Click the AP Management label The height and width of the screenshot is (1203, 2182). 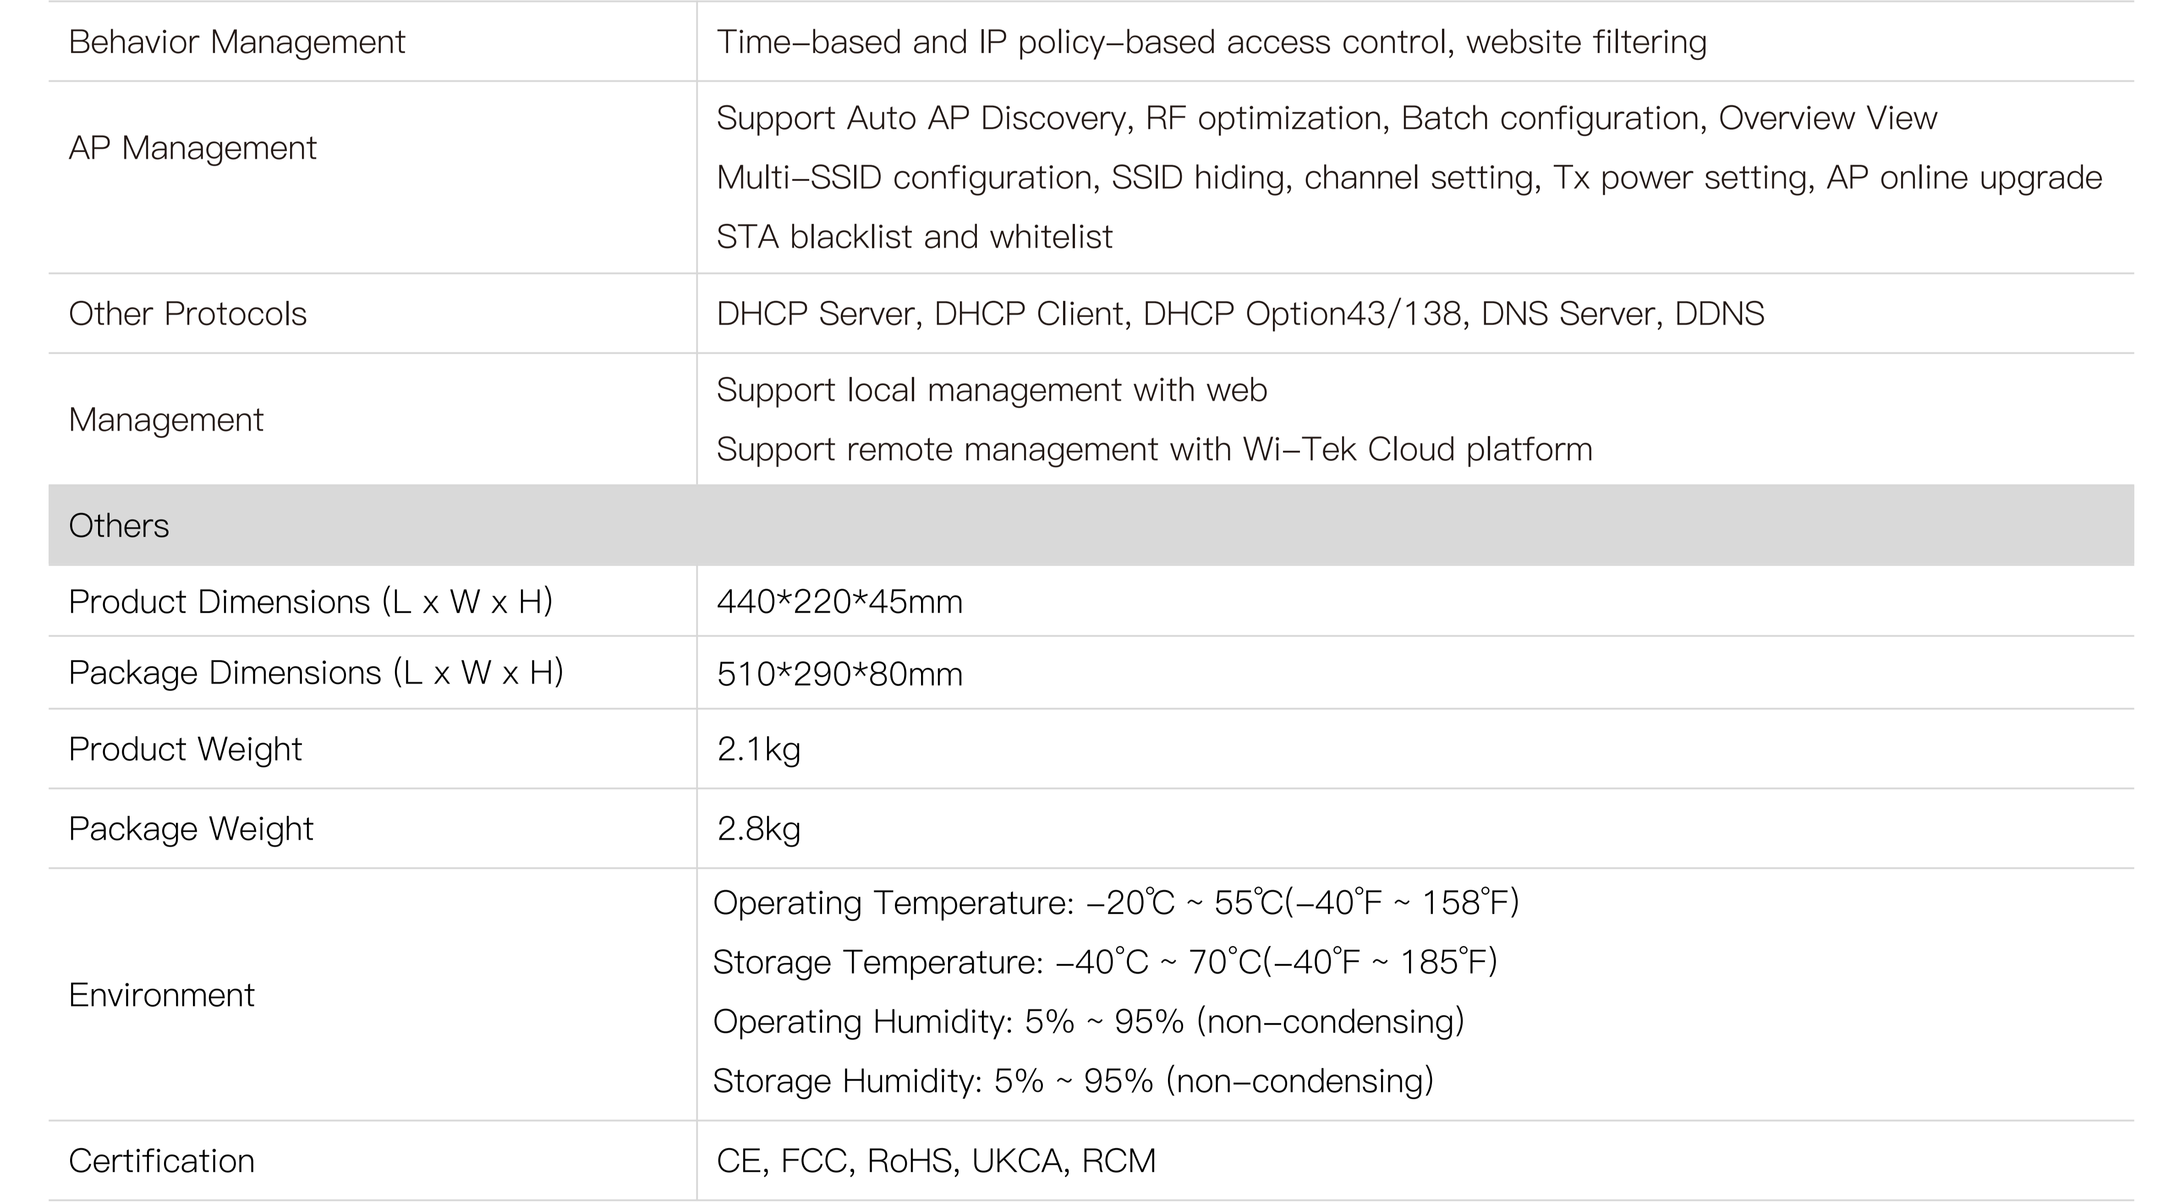point(192,148)
